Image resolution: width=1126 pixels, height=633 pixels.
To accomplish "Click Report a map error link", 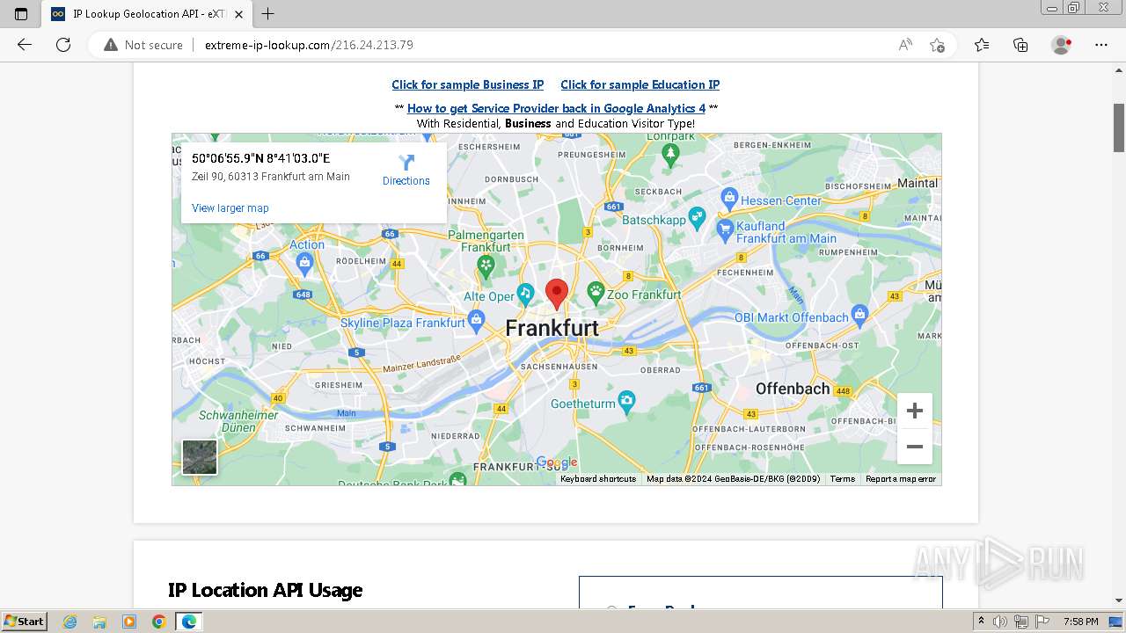I will tap(901, 479).
